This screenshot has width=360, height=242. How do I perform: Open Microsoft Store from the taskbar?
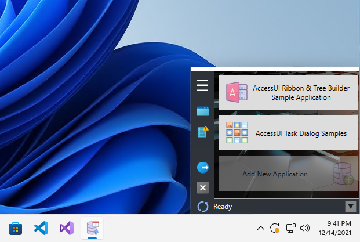pos(16,228)
